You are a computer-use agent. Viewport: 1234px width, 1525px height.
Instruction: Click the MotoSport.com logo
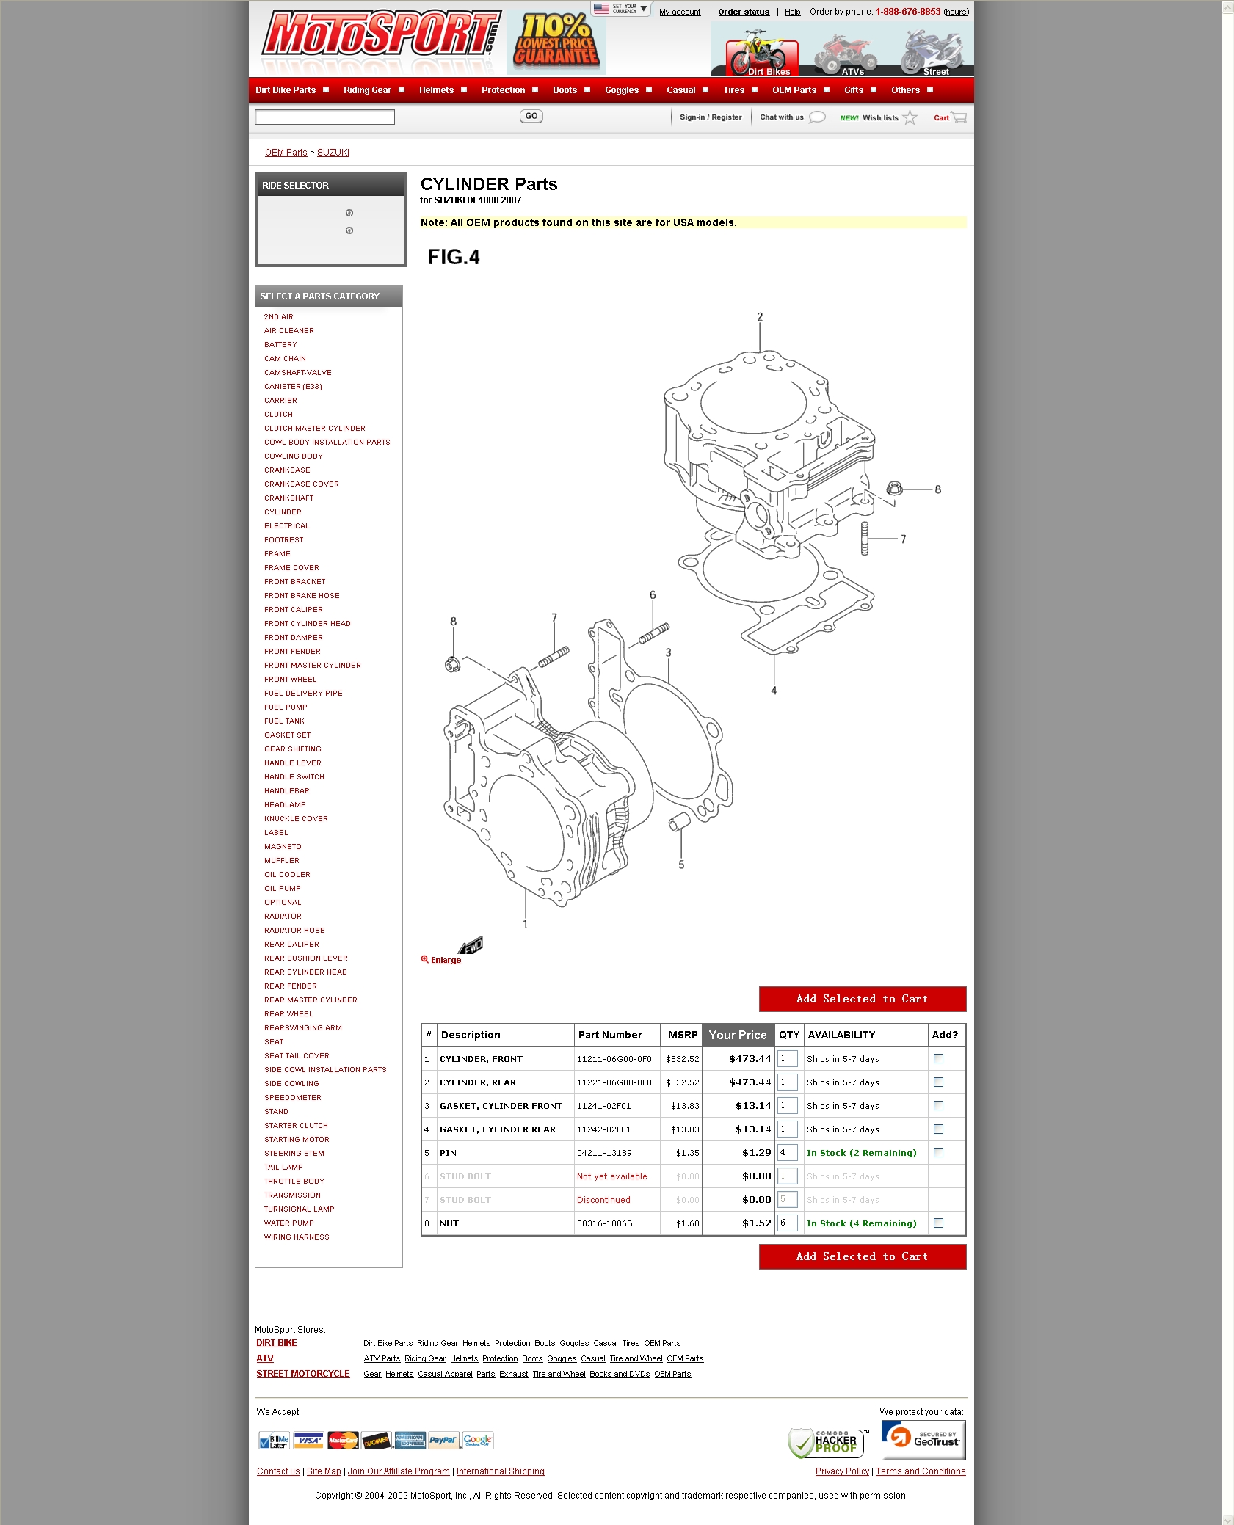[x=381, y=34]
